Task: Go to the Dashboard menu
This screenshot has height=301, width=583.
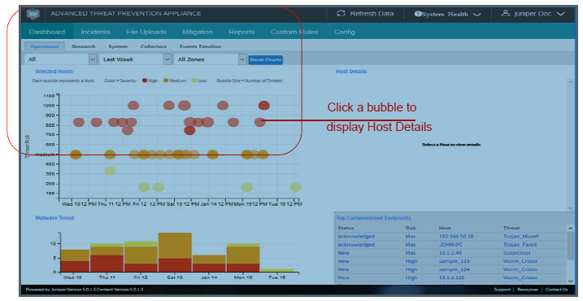Action: [47, 32]
